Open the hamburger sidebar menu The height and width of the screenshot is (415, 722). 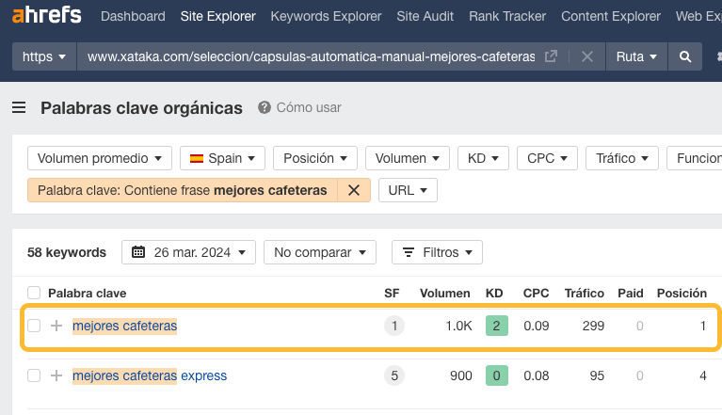19,107
